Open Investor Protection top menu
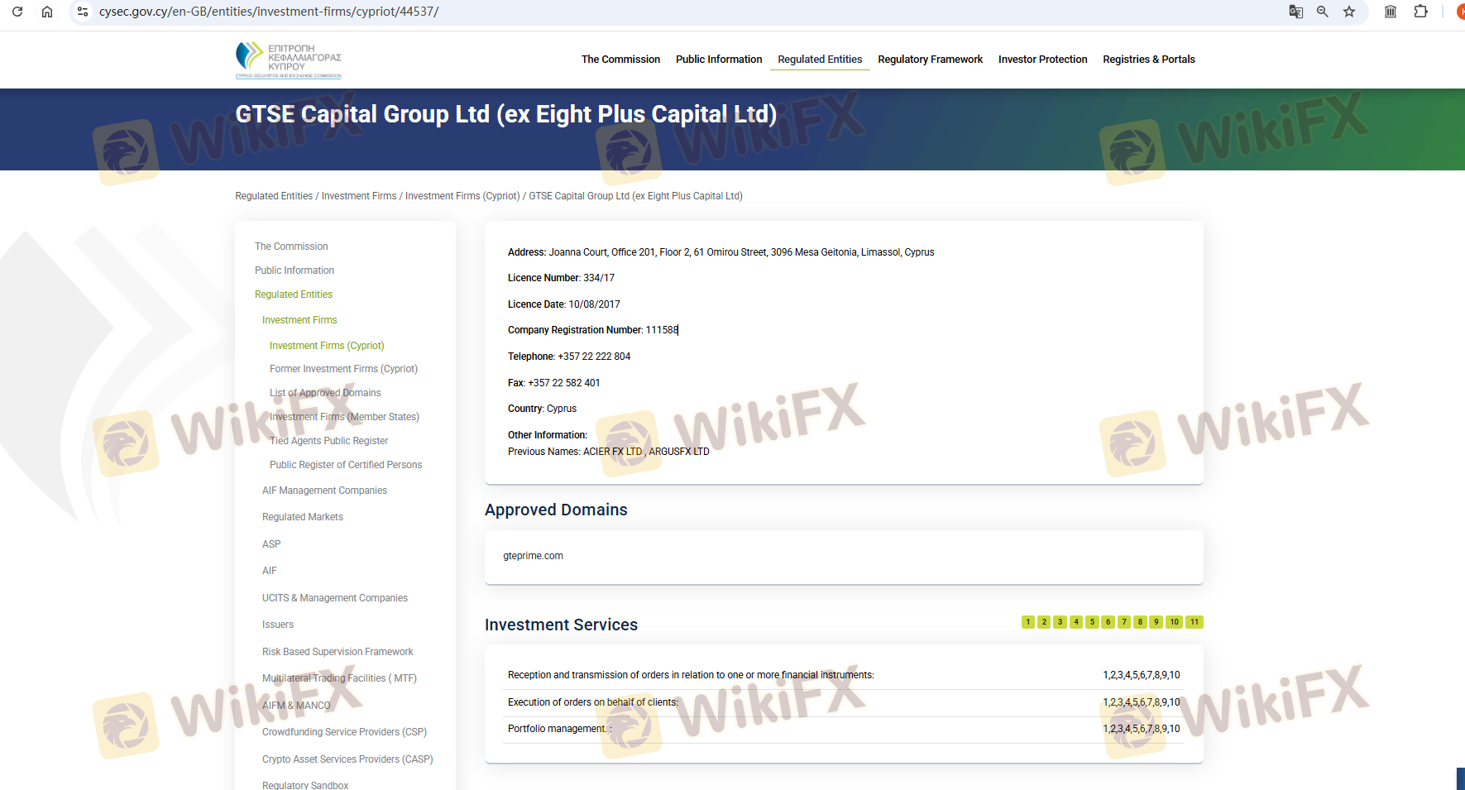The image size is (1465, 790). tap(1043, 60)
